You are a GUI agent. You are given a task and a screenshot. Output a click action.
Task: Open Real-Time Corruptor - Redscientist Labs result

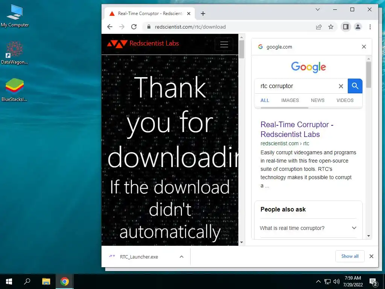[x=297, y=129]
